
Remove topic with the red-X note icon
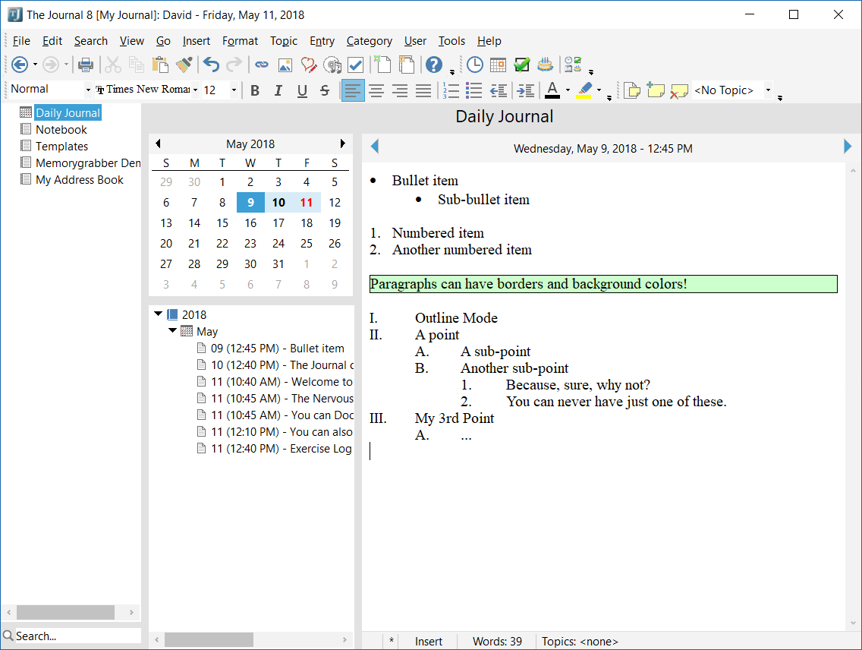[x=679, y=90]
